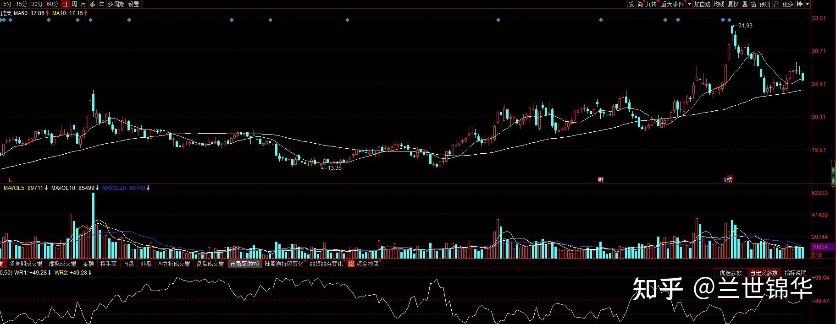Click the red L marker at chart bottom-left
Viewport: 836px width, 324px height.
[10, 179]
